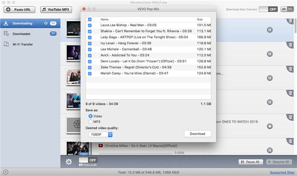
Task: Click the clock scheduler icon in status bar
Action: (x=6, y=172)
